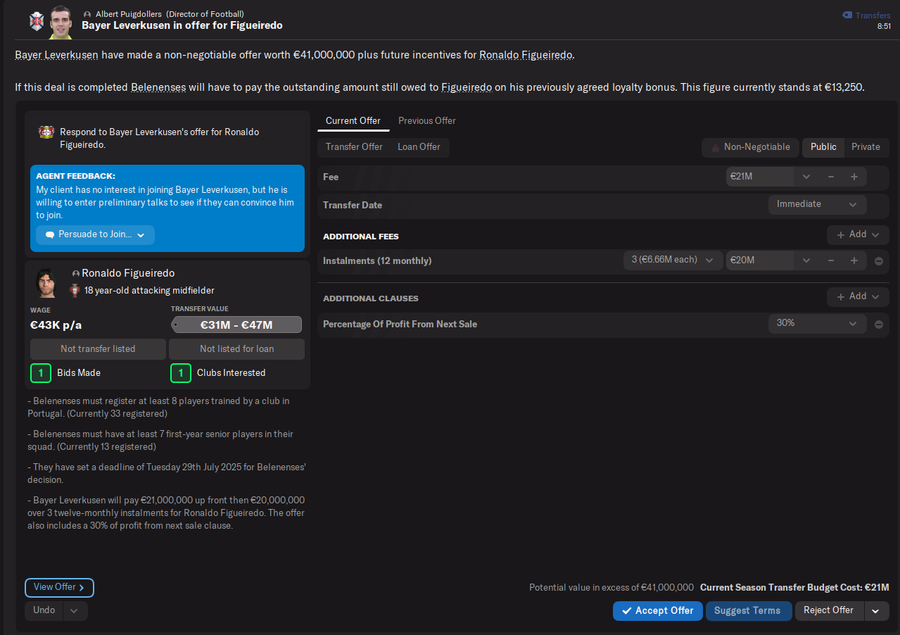900x635 pixels.
Task: Increase the Fee with plus icon
Action: (854, 177)
